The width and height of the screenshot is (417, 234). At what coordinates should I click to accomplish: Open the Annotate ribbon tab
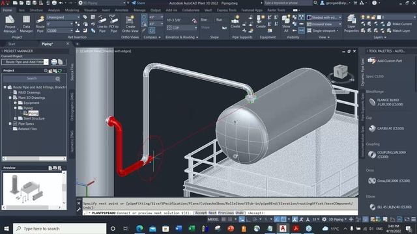pos(121,10)
